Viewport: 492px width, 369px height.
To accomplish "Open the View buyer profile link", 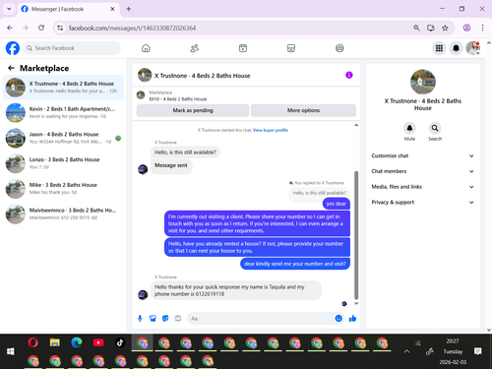I will [x=271, y=130].
